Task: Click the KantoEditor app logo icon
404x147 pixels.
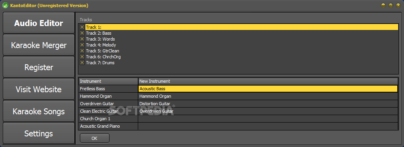Action: [6, 5]
